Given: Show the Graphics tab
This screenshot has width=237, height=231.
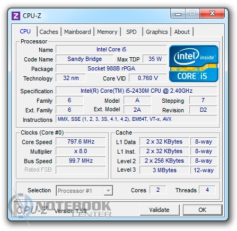Looking at the screenshot, I should coord(157,32).
